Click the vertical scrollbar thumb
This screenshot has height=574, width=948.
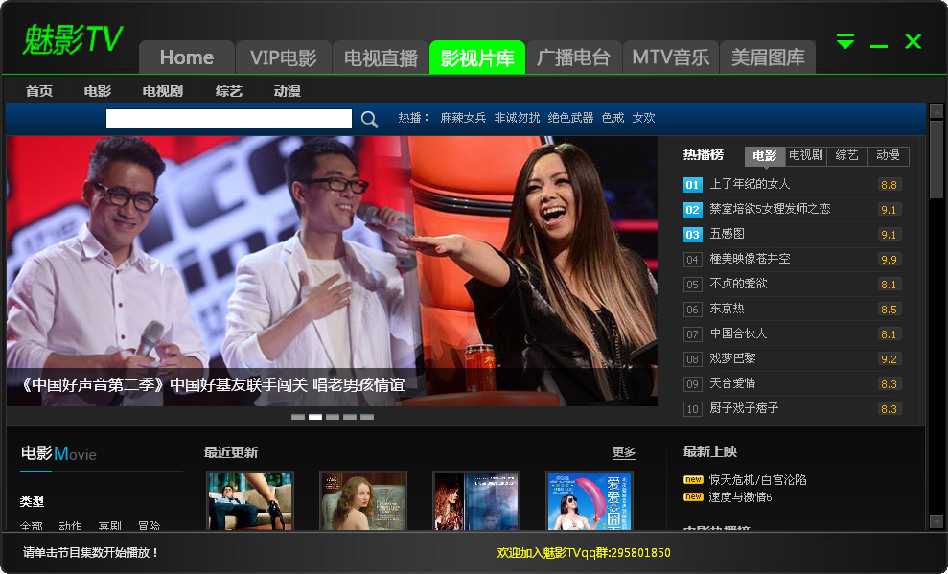[936, 159]
